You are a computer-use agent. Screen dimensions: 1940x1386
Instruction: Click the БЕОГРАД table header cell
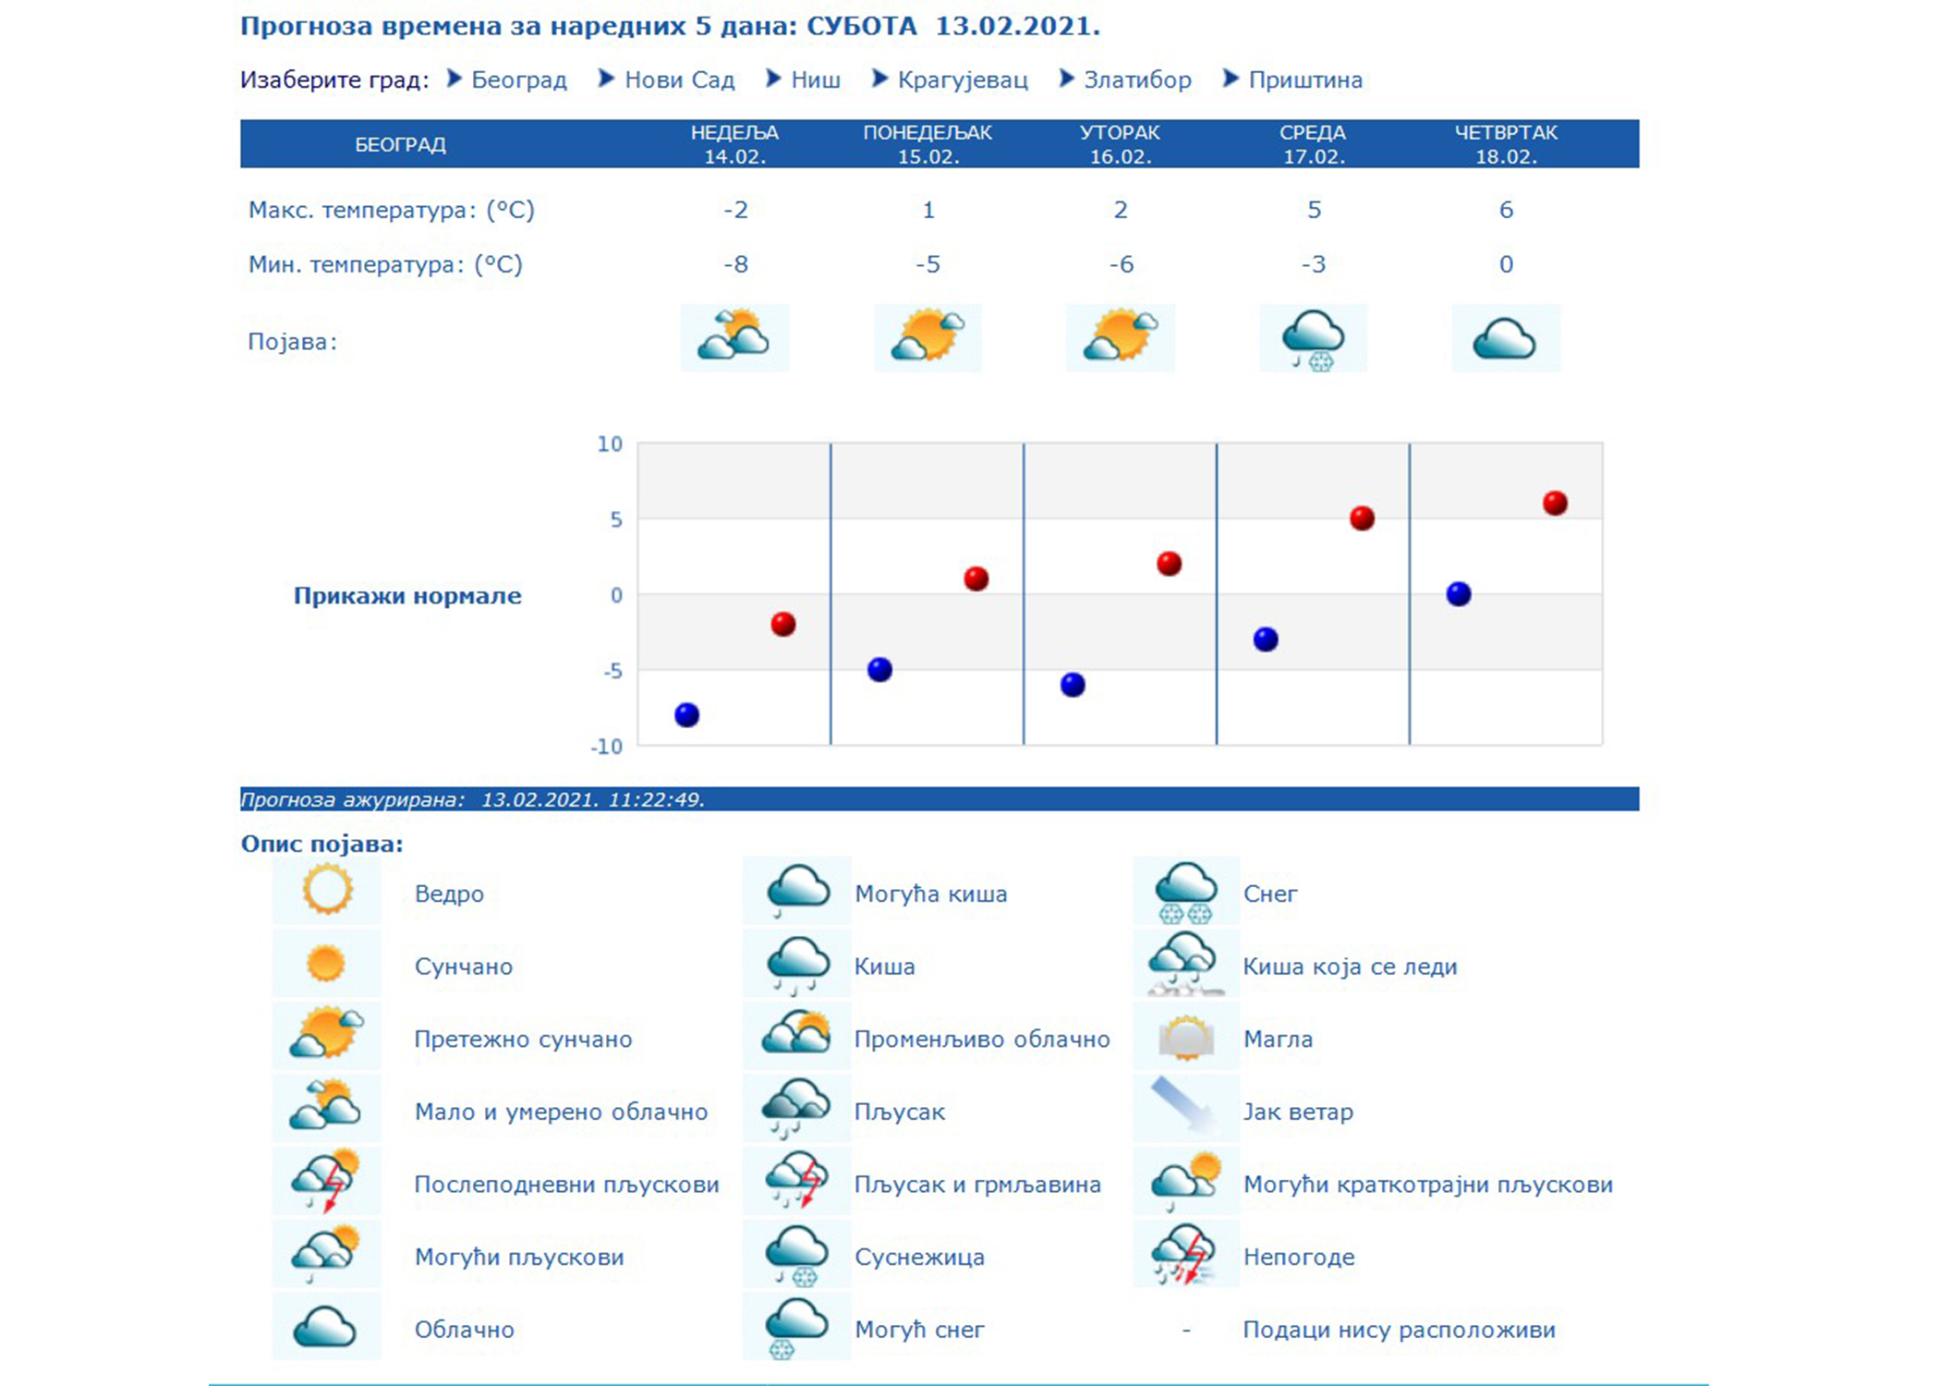pos(400,145)
